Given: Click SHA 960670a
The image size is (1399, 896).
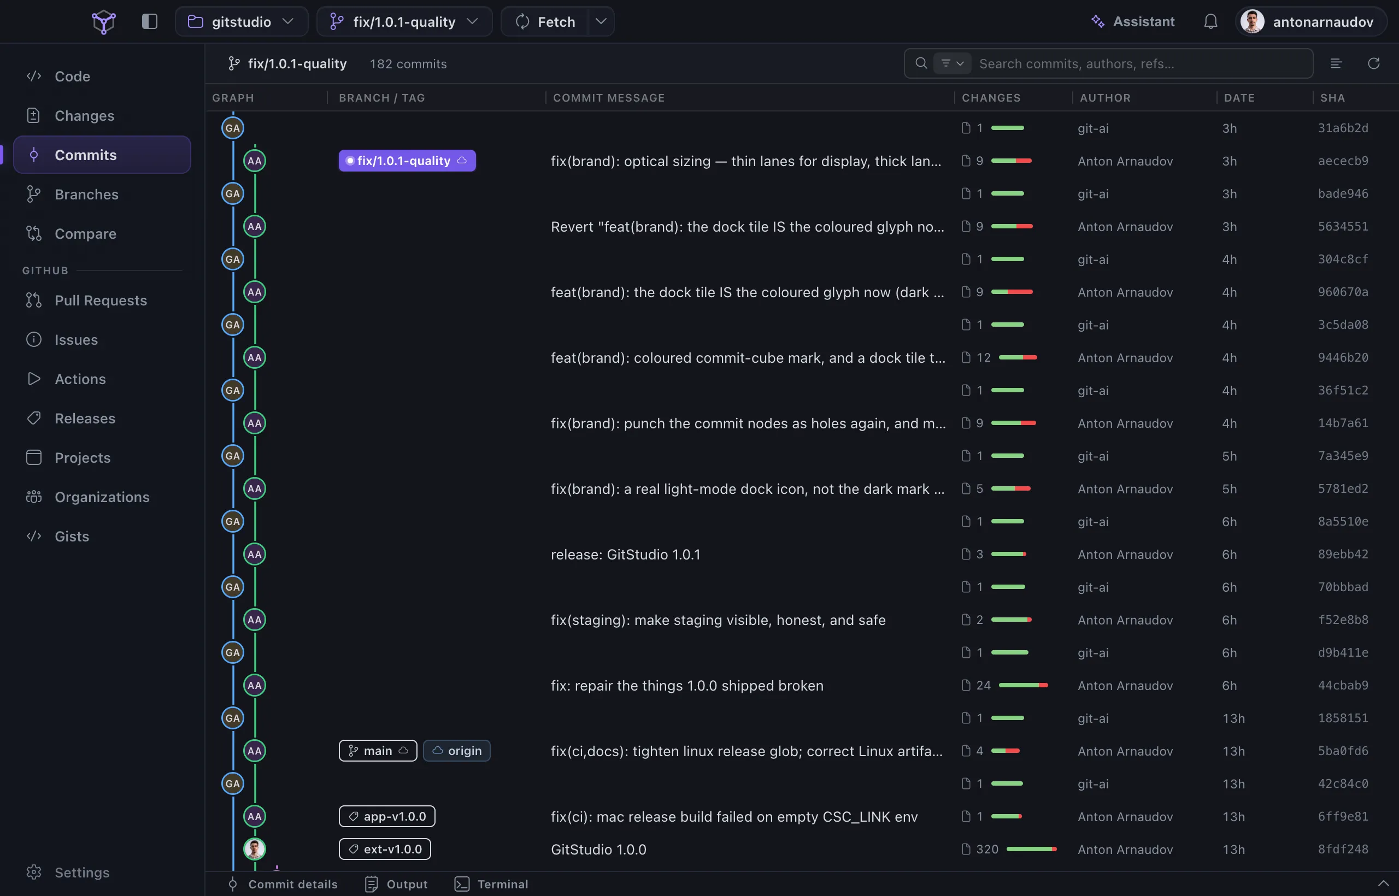Looking at the screenshot, I should pos(1343,292).
